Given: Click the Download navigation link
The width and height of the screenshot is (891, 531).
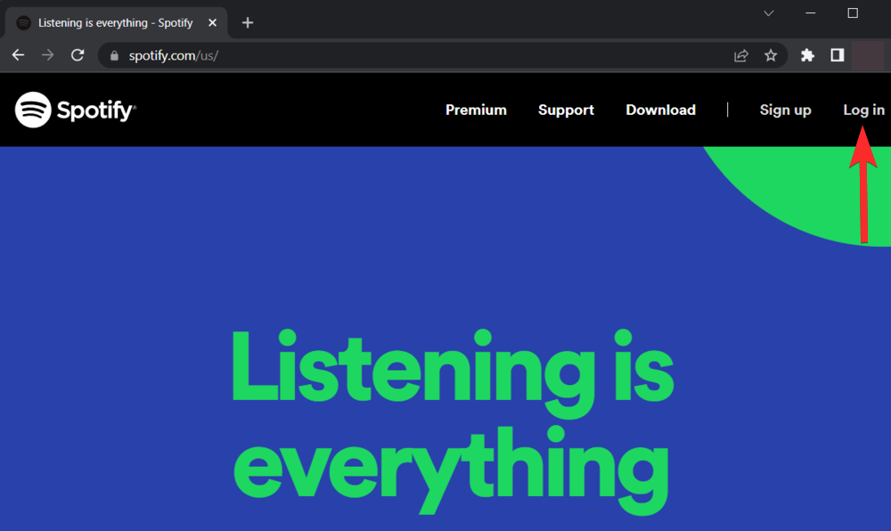Looking at the screenshot, I should coord(660,110).
